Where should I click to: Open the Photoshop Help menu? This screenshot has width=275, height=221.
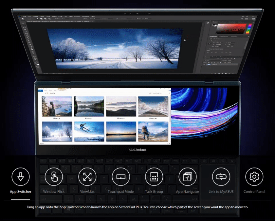[93, 16]
